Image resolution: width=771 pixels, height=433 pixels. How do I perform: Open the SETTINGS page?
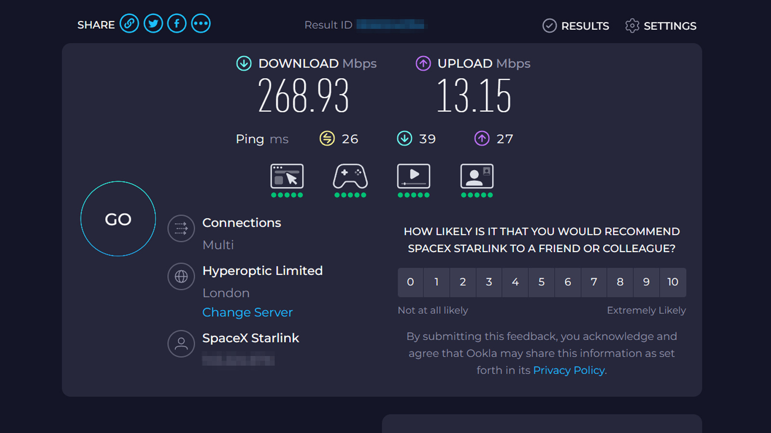[x=661, y=26]
